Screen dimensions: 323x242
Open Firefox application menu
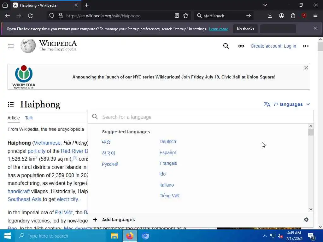[315, 16]
